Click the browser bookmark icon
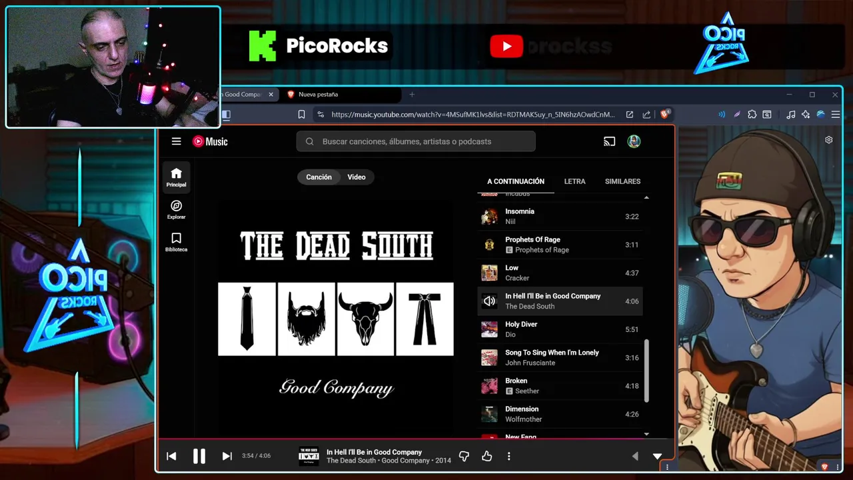This screenshot has width=853, height=480. 301,115
